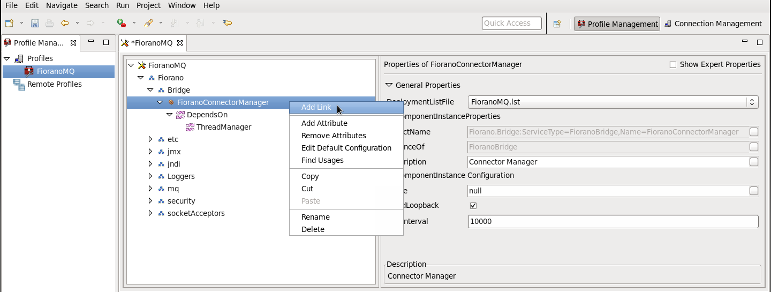Viewport: 771px width, 292px height.
Task: Expand the jndi tree node
Action: pos(150,164)
